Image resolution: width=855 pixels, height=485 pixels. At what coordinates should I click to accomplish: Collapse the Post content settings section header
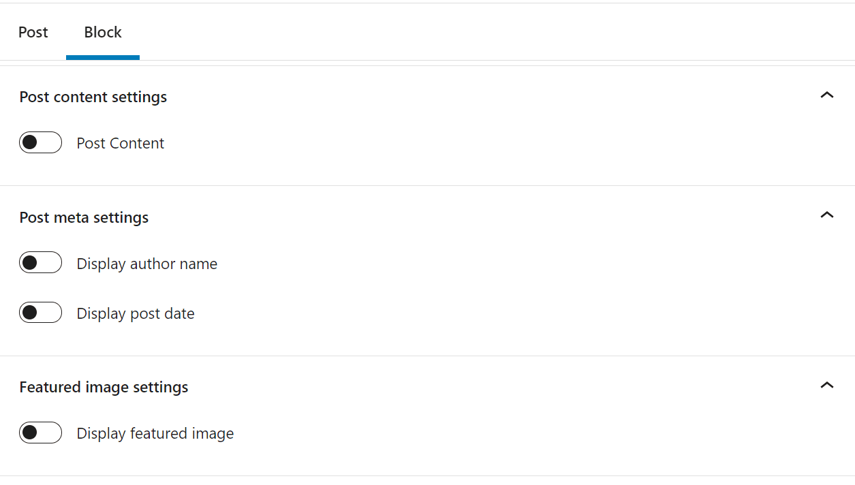click(x=93, y=96)
